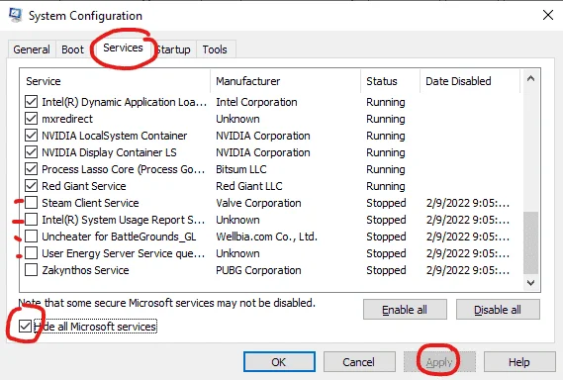Screen dimensions: 563x380
Task: Check Intel(R) System Usage Report service
Action: point(32,220)
